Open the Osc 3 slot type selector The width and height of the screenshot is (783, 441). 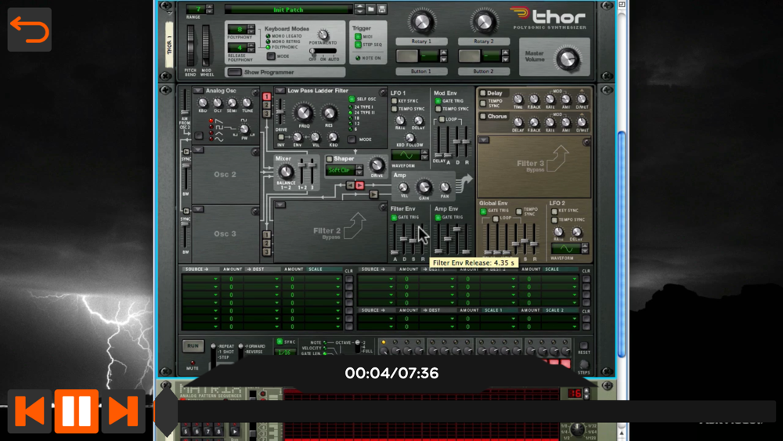(x=198, y=209)
